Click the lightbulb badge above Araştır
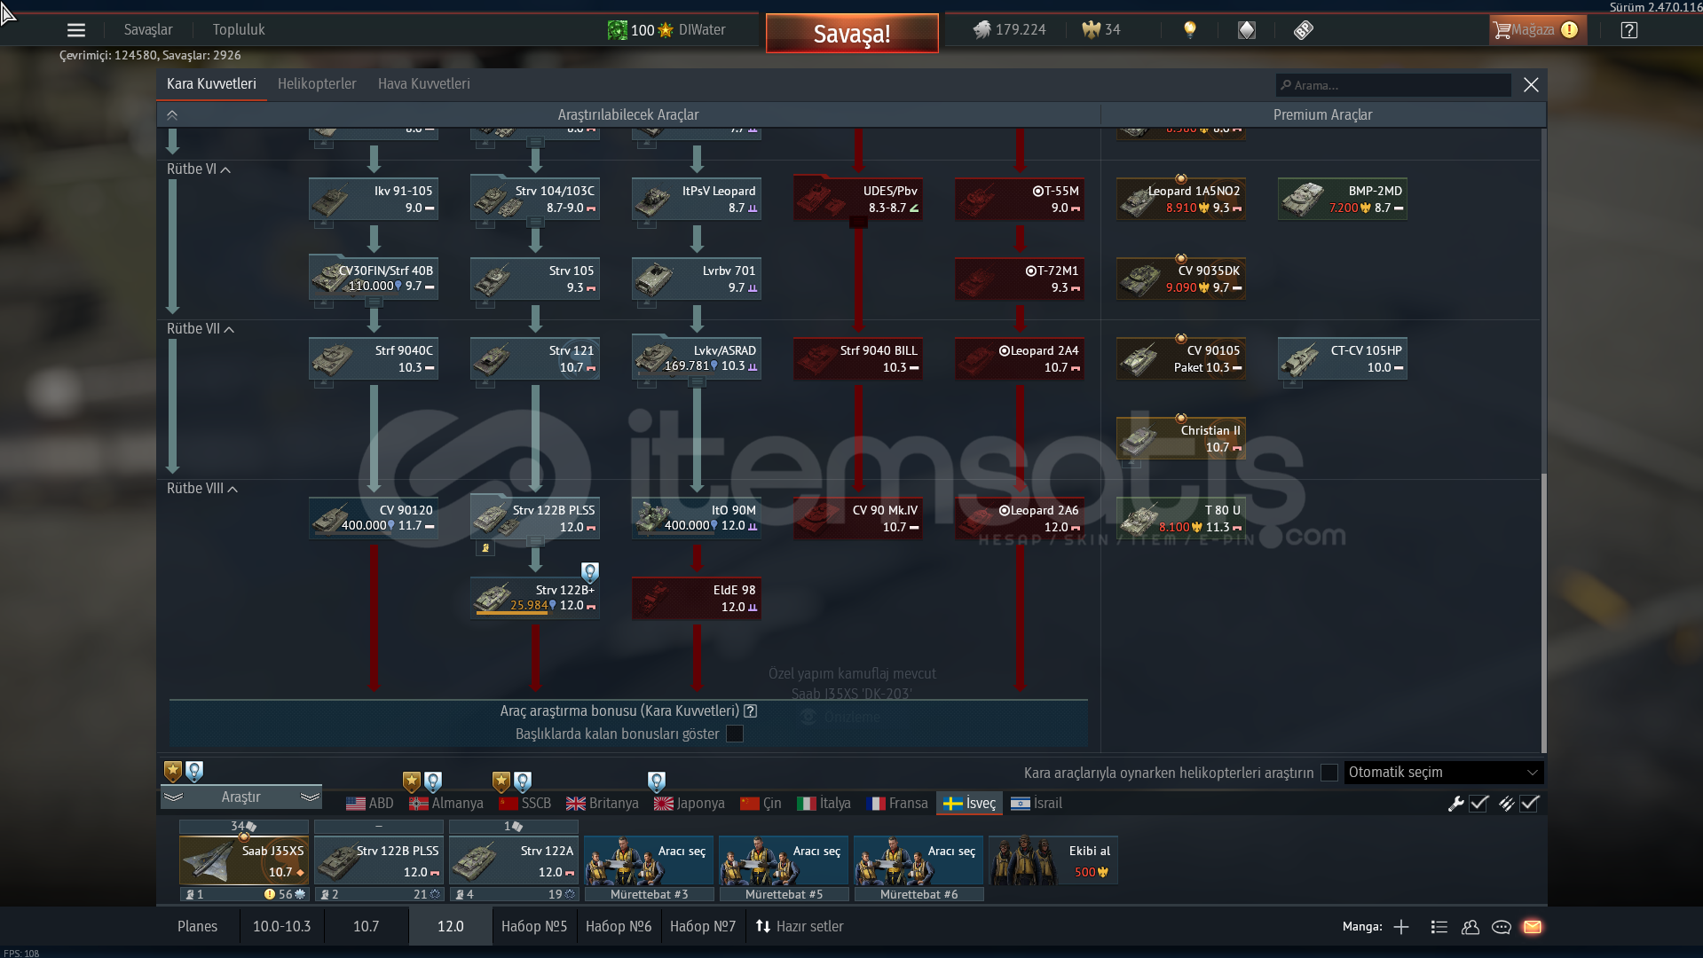This screenshot has height=958, width=1703. (194, 771)
